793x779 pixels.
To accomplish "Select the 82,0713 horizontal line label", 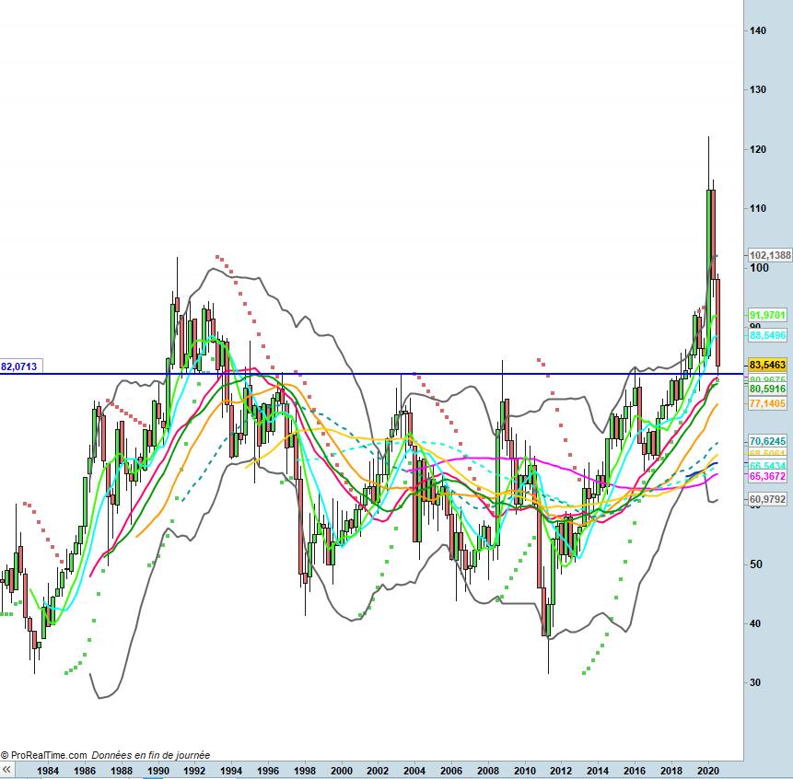I will pos(21,366).
